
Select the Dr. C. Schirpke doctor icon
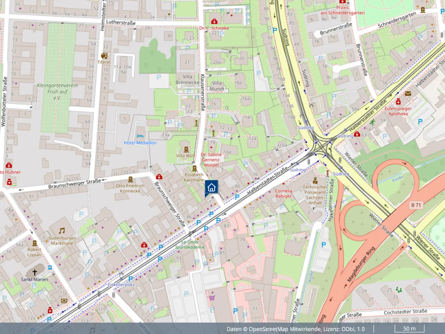[214, 22]
